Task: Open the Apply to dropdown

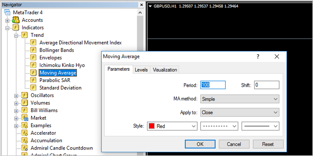Action: pyautogui.click(x=240, y=112)
